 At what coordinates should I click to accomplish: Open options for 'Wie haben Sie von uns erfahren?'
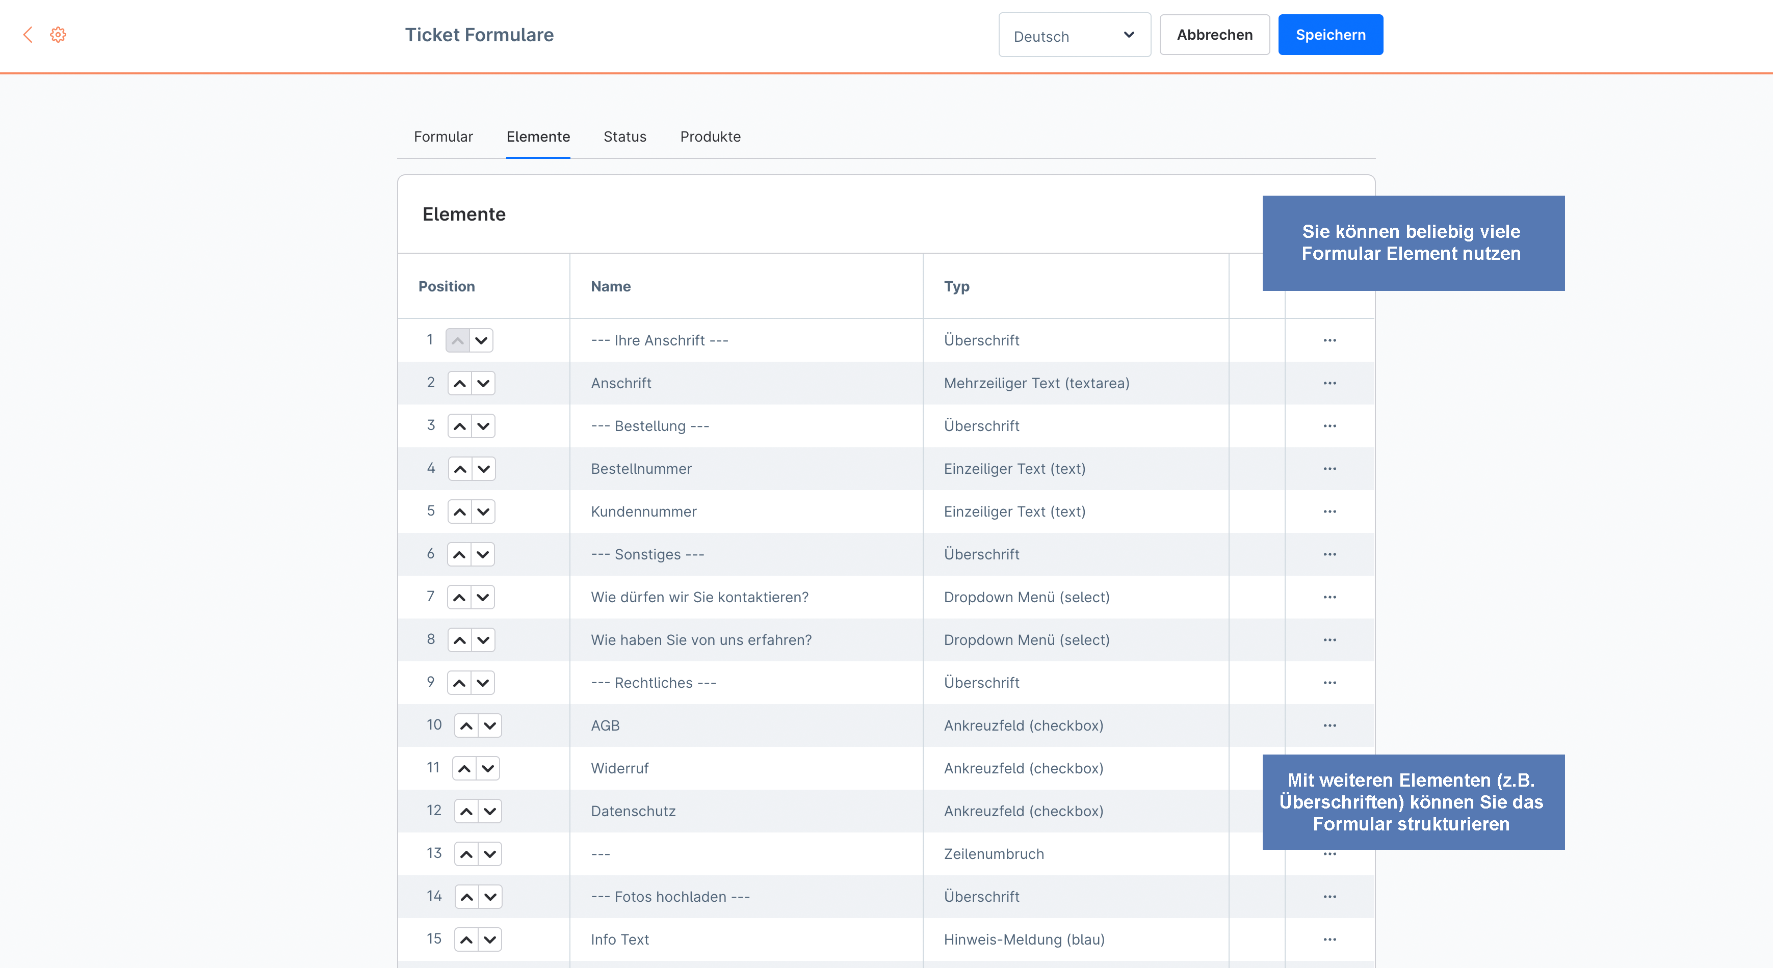tap(1329, 640)
